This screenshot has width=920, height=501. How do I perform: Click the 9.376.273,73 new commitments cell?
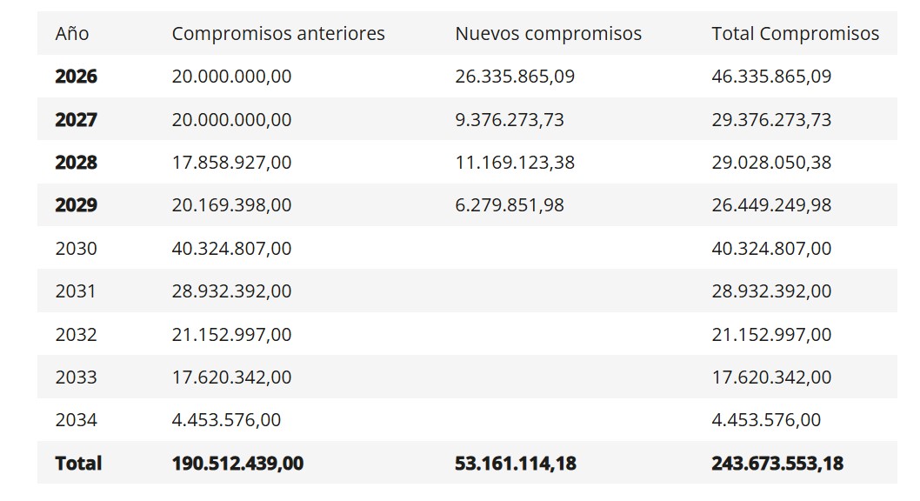click(510, 119)
